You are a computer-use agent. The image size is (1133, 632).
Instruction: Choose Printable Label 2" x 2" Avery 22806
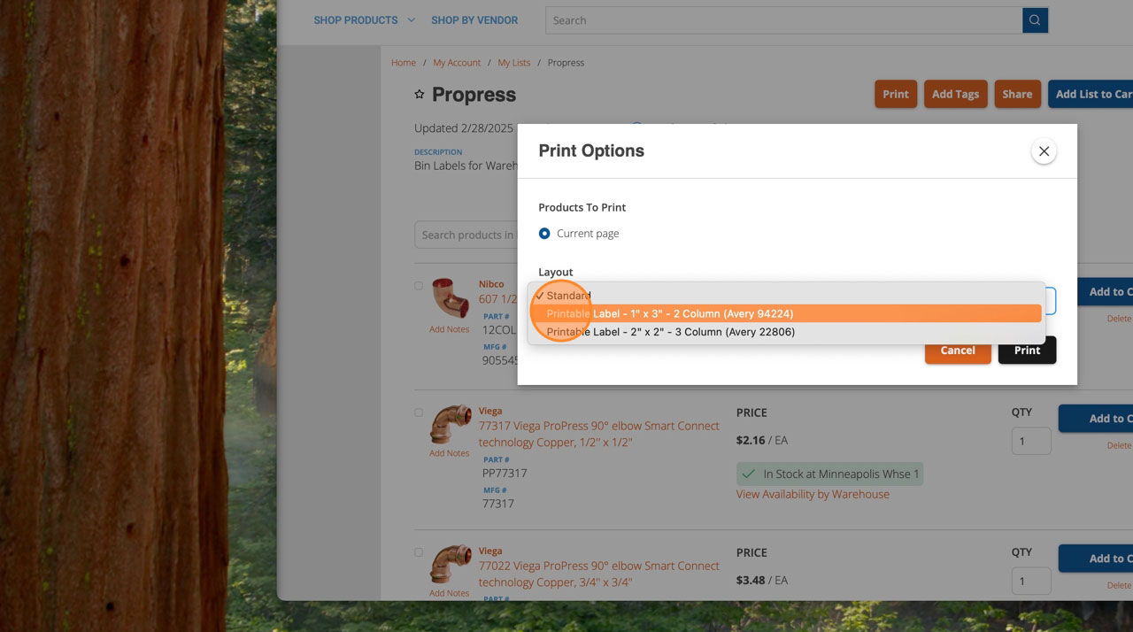coord(786,332)
